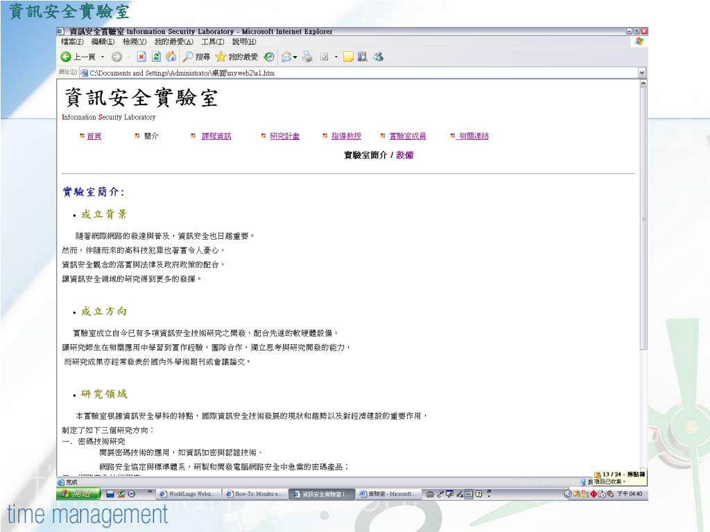Click the 完成 status bar text
Viewport: 710px width, 532px height.
click(71, 482)
